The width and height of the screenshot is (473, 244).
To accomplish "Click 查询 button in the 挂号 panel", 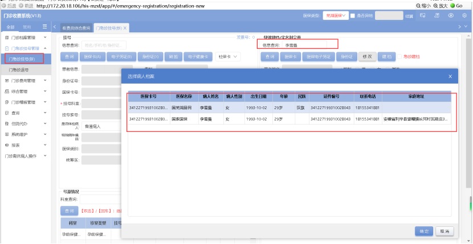I will tap(70, 57).
